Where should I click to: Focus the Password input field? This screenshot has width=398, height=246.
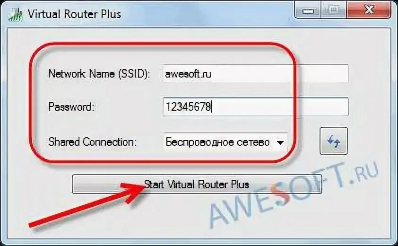coord(255,107)
